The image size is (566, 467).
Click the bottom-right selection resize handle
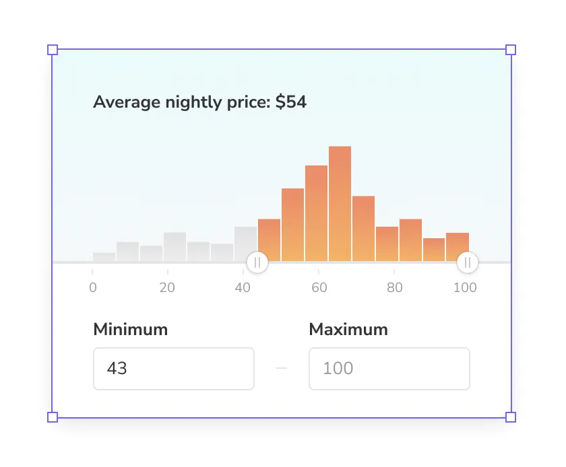pyautogui.click(x=511, y=417)
